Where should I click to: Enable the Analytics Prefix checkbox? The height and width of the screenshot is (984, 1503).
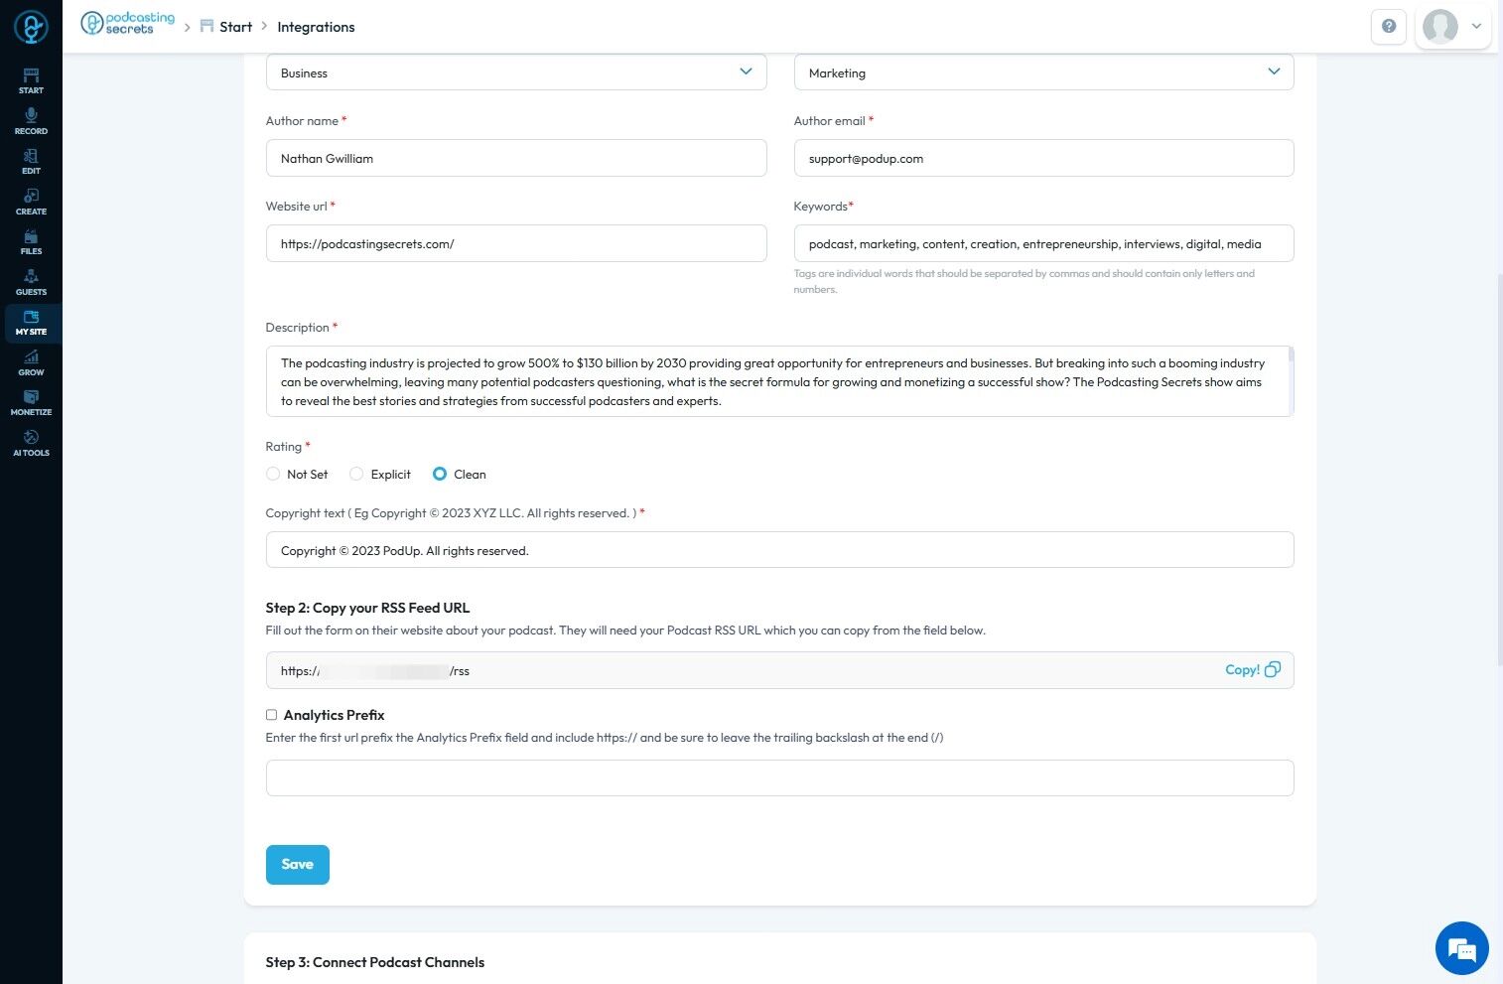(x=271, y=715)
